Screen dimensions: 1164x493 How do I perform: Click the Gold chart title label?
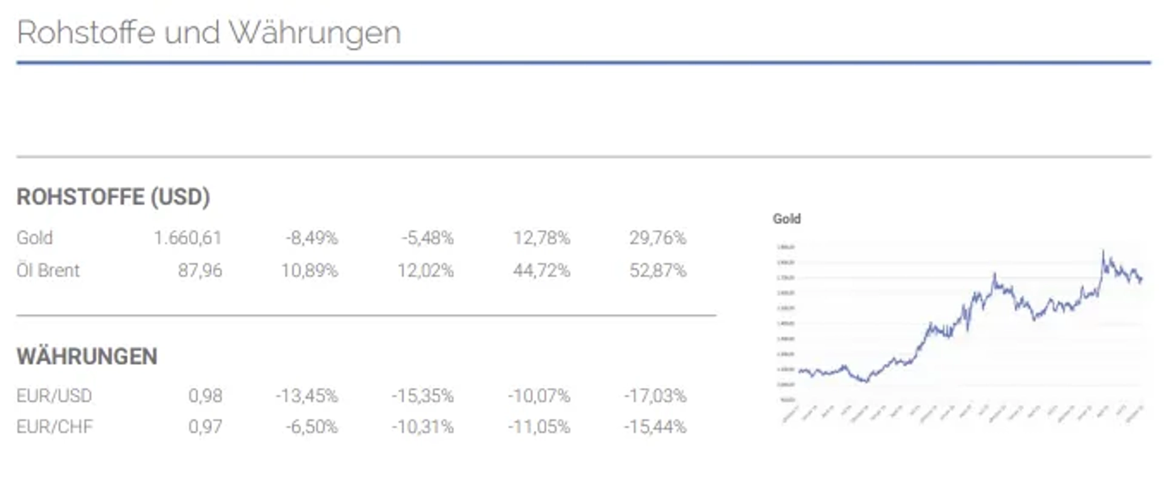pyautogui.click(x=786, y=219)
